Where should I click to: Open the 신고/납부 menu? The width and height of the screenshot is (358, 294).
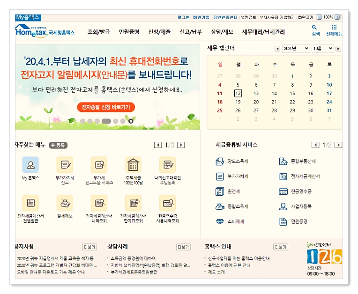pyautogui.click(x=191, y=32)
